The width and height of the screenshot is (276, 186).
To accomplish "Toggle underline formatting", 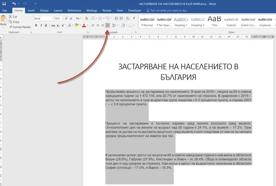I will coord(46,25).
